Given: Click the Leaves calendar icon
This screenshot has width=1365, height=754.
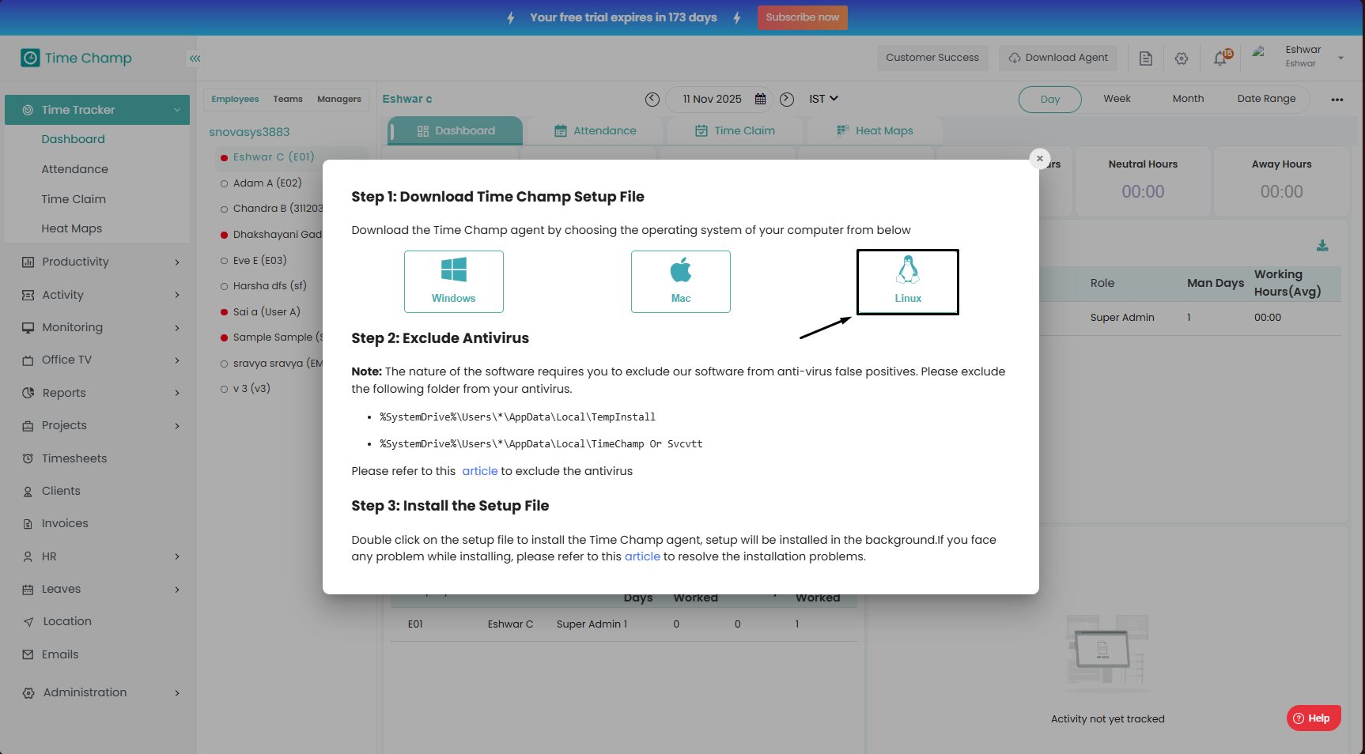Looking at the screenshot, I should 28,590.
